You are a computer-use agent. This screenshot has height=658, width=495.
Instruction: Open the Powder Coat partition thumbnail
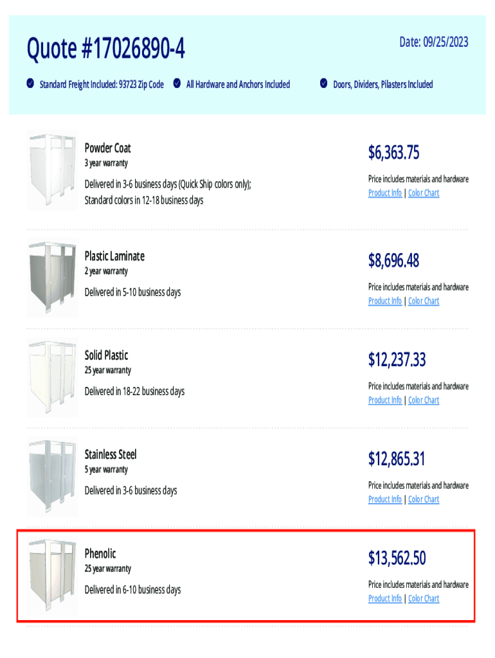pyautogui.click(x=52, y=170)
